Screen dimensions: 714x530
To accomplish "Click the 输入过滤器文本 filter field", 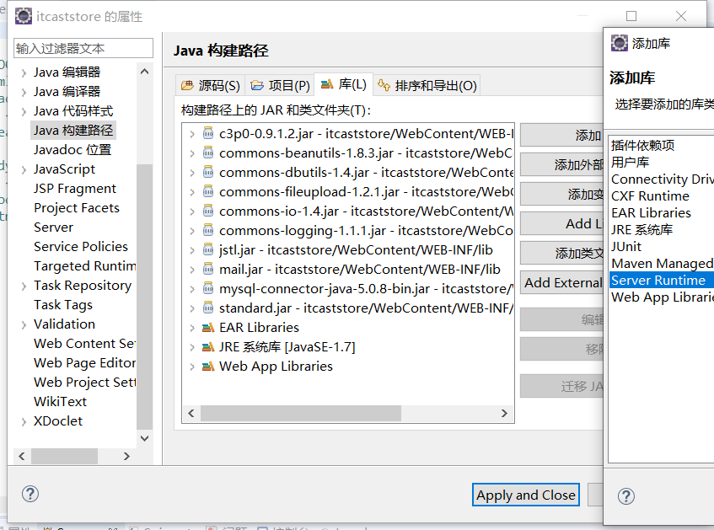I will click(83, 48).
